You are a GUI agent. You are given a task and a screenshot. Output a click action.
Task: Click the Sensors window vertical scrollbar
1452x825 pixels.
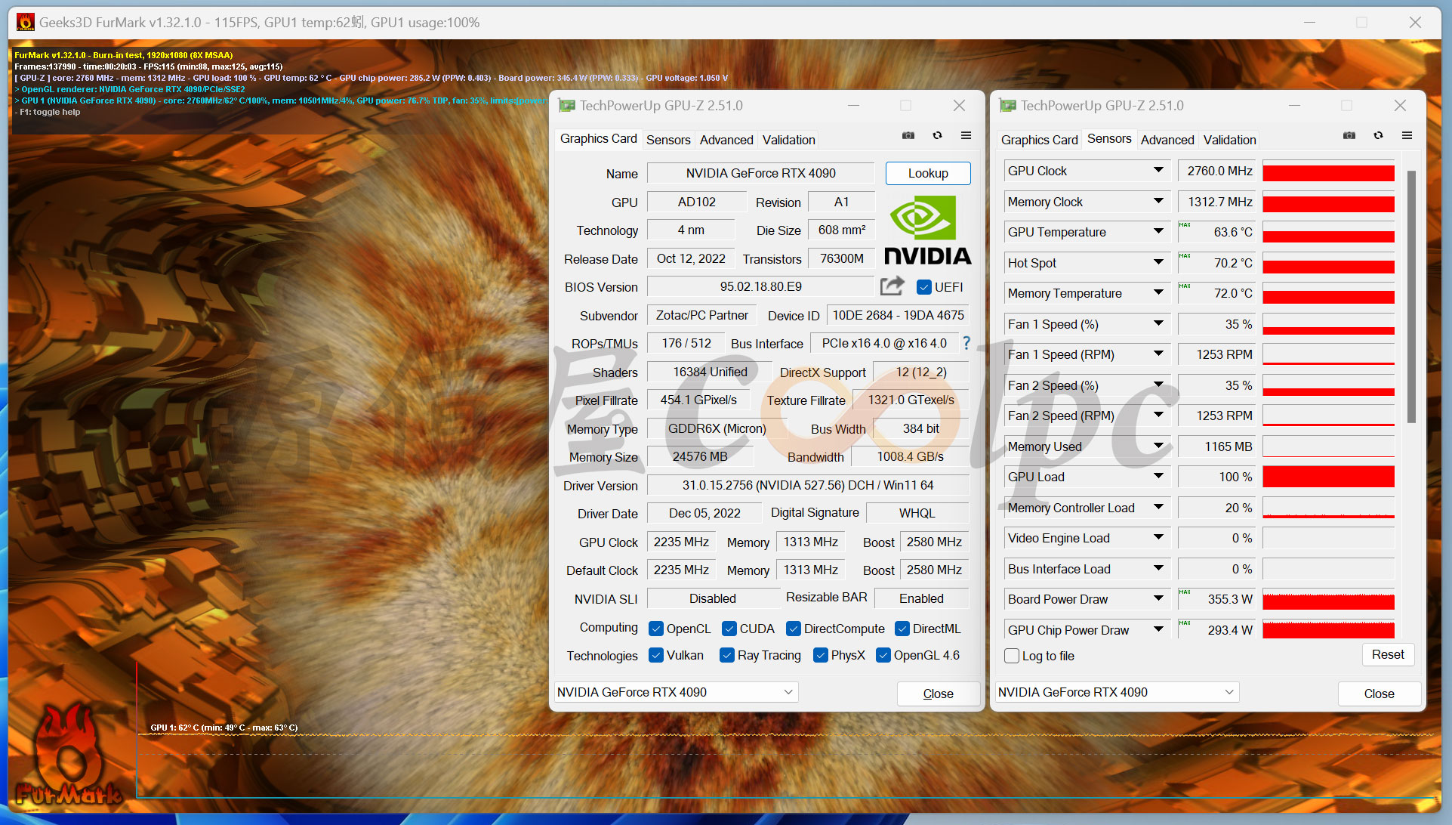[1411, 296]
